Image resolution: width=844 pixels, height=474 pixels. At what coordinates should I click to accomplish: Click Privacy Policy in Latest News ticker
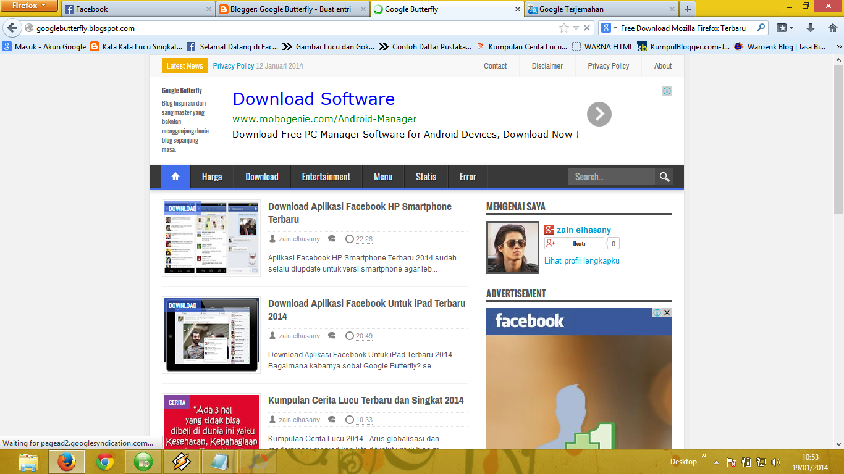tap(234, 66)
